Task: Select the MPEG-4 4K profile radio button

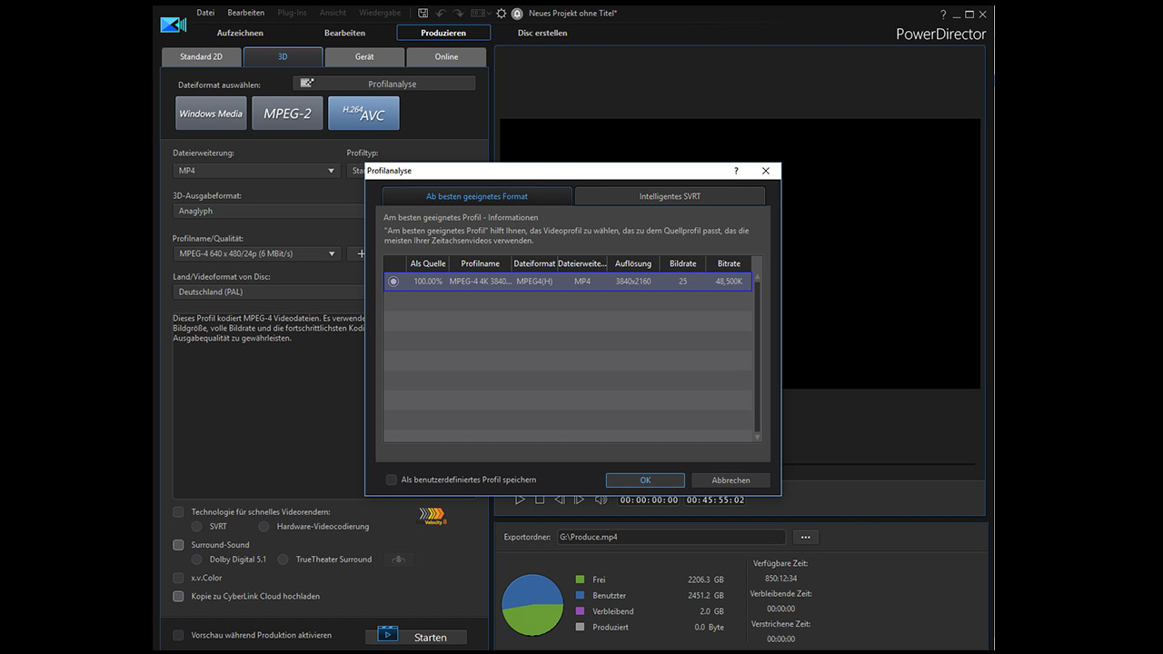Action: [x=393, y=282]
